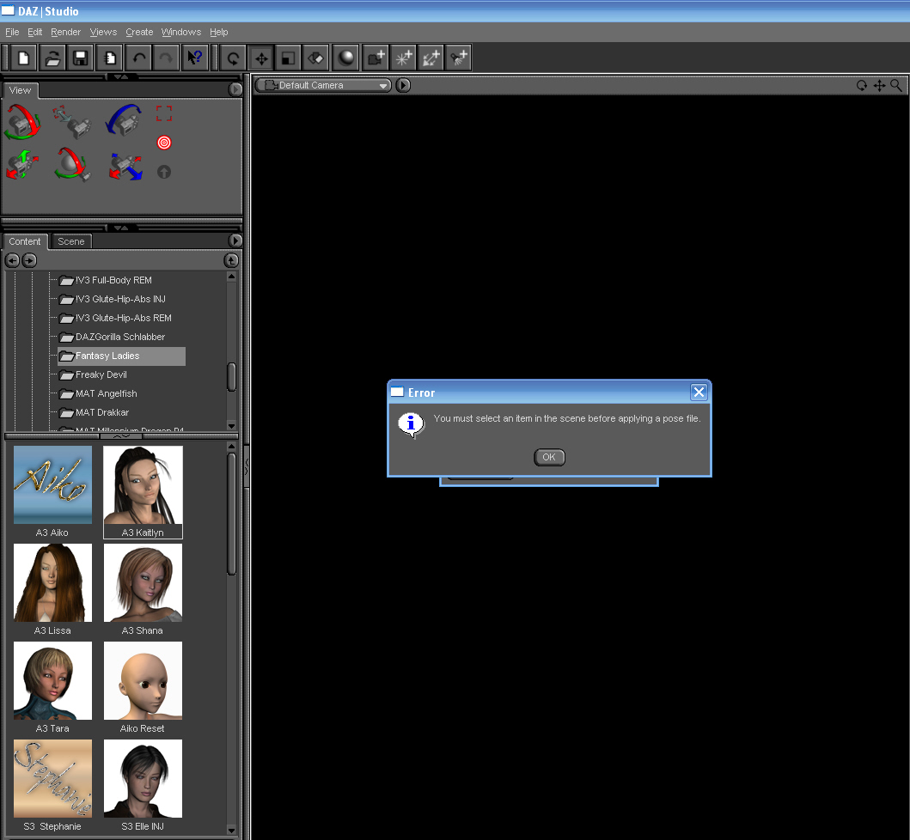The image size is (910, 840).
Task: Select the Rotate tool in the toolbar
Action: pyautogui.click(x=234, y=58)
